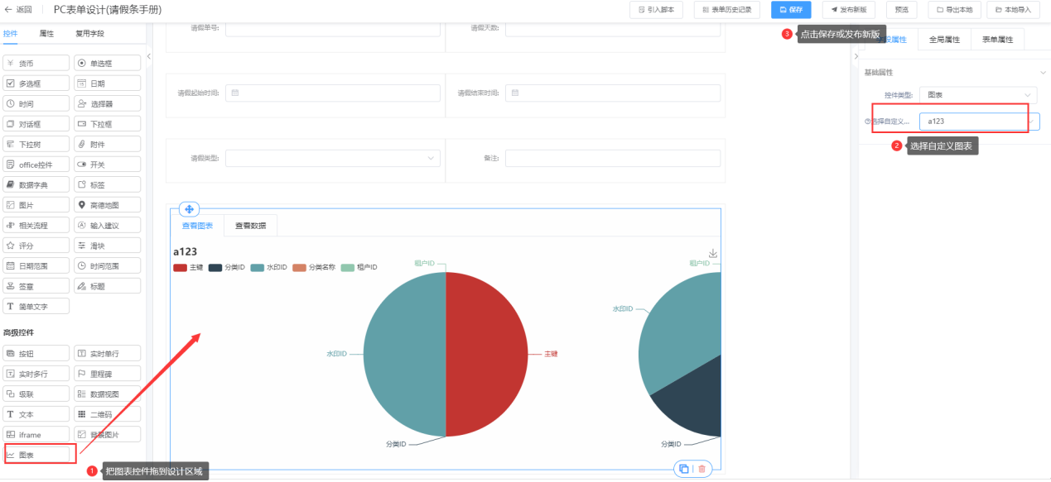Select the 数据字典 data dictionary control
The width and height of the screenshot is (1051, 482).
click(36, 184)
